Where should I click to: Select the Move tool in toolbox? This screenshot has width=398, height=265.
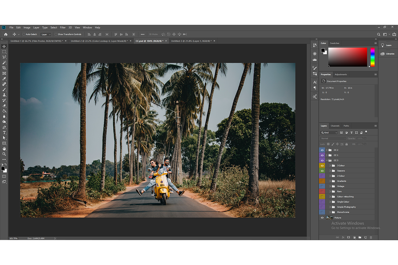(x=4, y=46)
